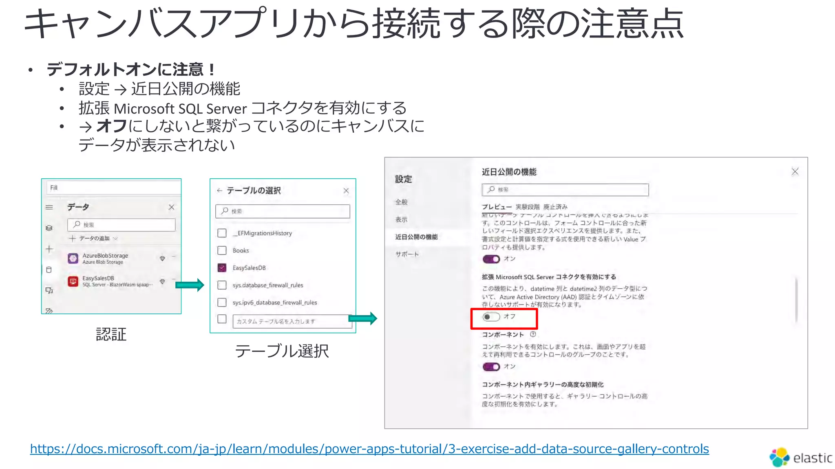Click the search field in テーブルの選択

click(x=283, y=211)
